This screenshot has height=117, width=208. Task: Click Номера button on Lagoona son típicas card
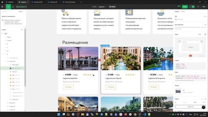tap(111, 87)
